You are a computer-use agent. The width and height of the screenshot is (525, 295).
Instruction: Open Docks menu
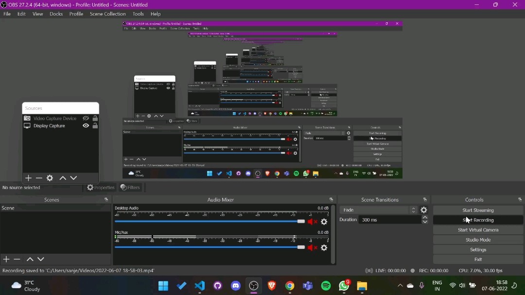[56, 14]
